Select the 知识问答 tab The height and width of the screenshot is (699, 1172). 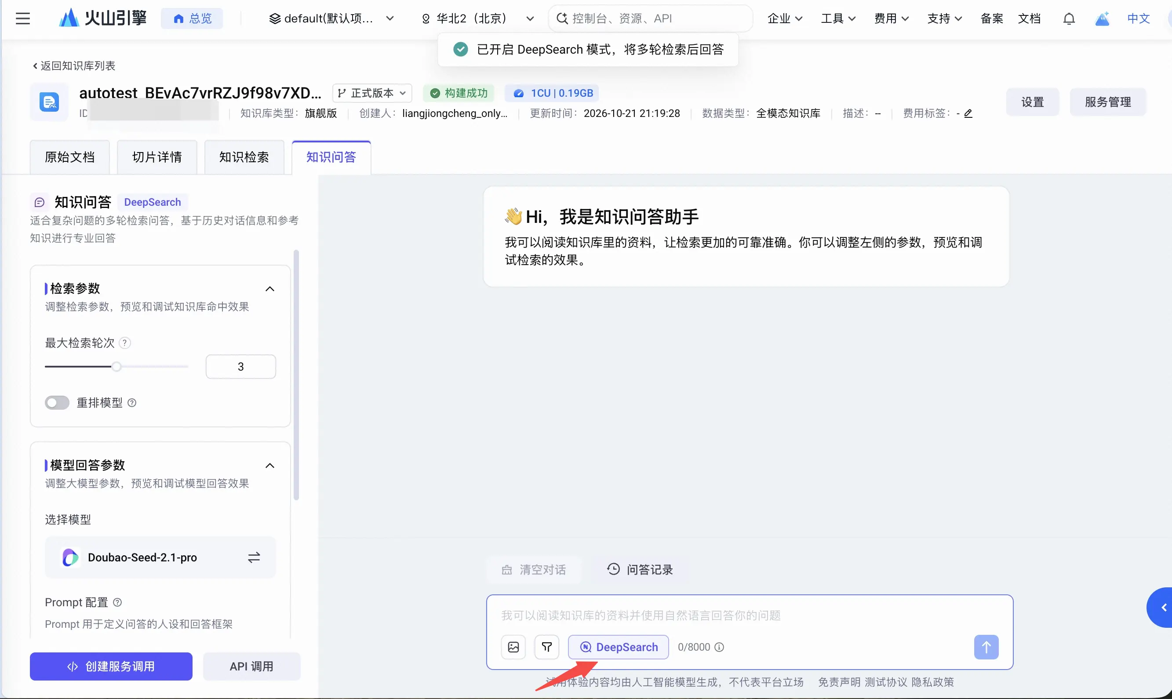[x=331, y=157]
